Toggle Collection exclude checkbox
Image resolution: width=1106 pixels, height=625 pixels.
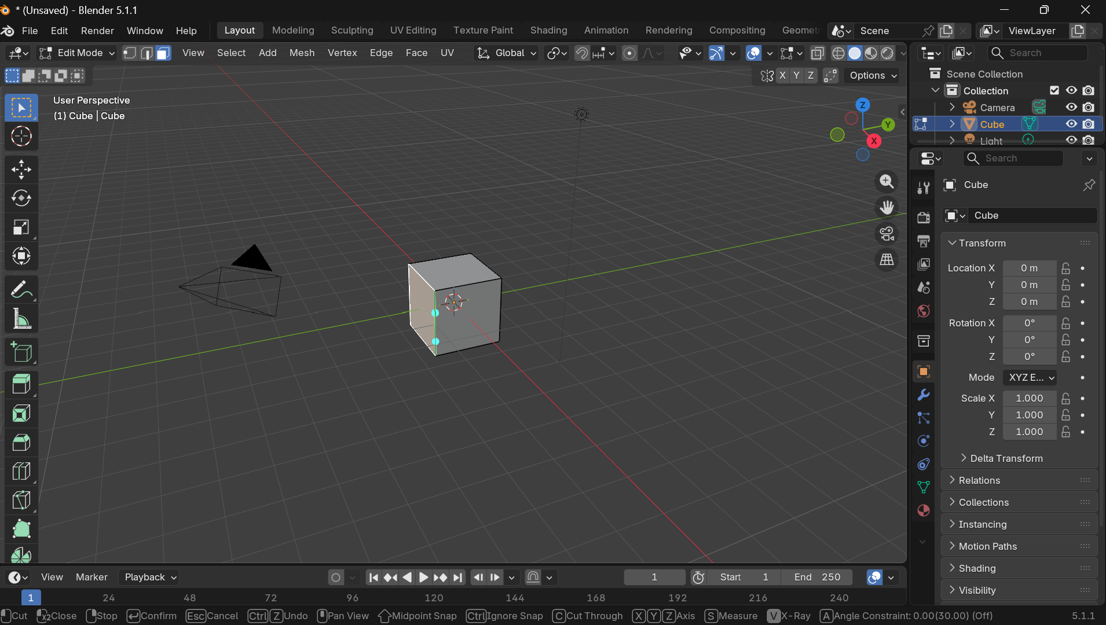click(1054, 90)
